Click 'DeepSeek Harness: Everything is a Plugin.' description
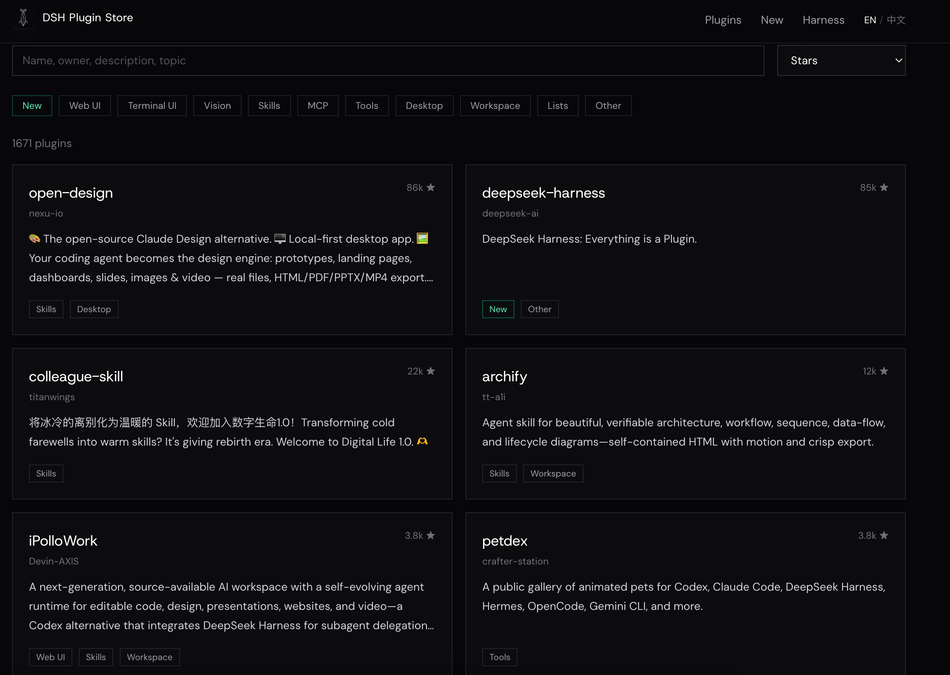Image resolution: width=950 pixels, height=675 pixels. click(x=589, y=239)
